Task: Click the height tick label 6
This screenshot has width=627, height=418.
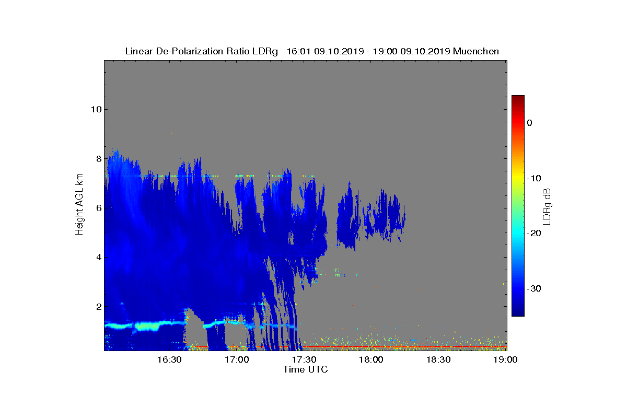Action: [98, 208]
